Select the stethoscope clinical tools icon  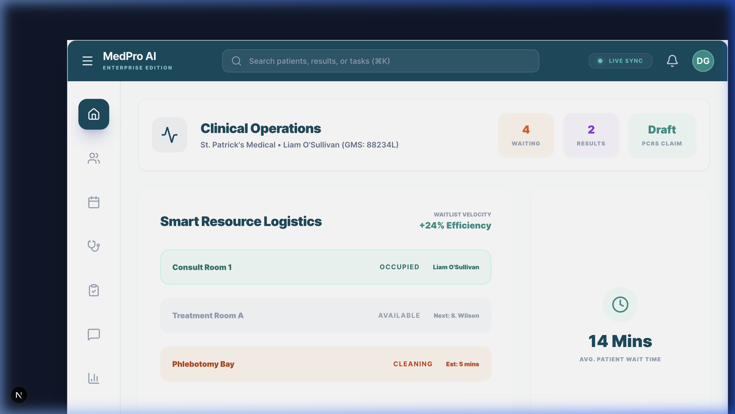(94, 246)
